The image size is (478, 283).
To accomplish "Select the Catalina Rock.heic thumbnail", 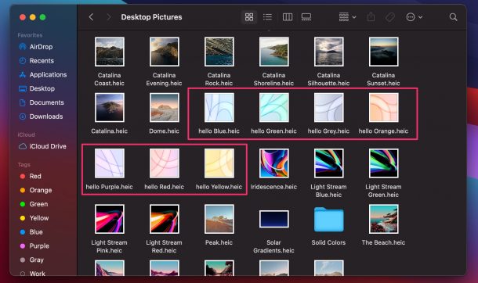I will click(x=219, y=52).
